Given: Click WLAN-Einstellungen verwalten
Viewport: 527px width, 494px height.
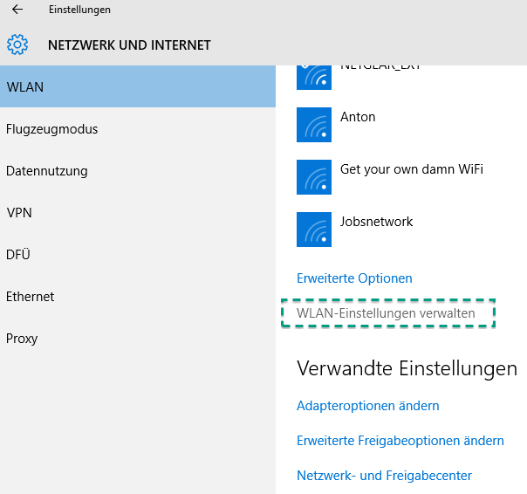Looking at the screenshot, I should pyautogui.click(x=386, y=312).
